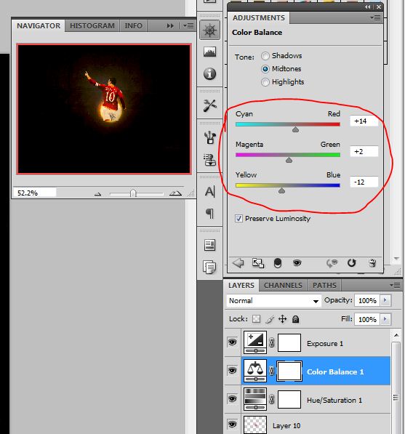The width and height of the screenshot is (405, 434).
Task: Zoom out mountain icon in Navigator
Action: tap(97, 194)
